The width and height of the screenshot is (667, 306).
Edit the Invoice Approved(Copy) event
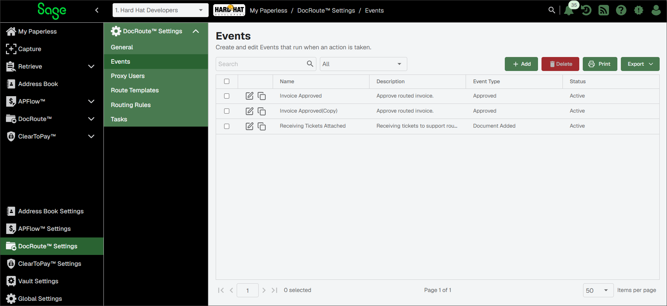click(250, 111)
